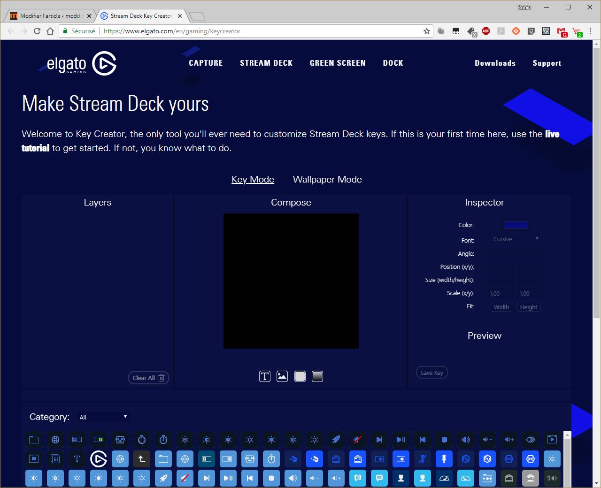Add a text layer with the T tool
This screenshot has height=488, width=601.
point(265,376)
